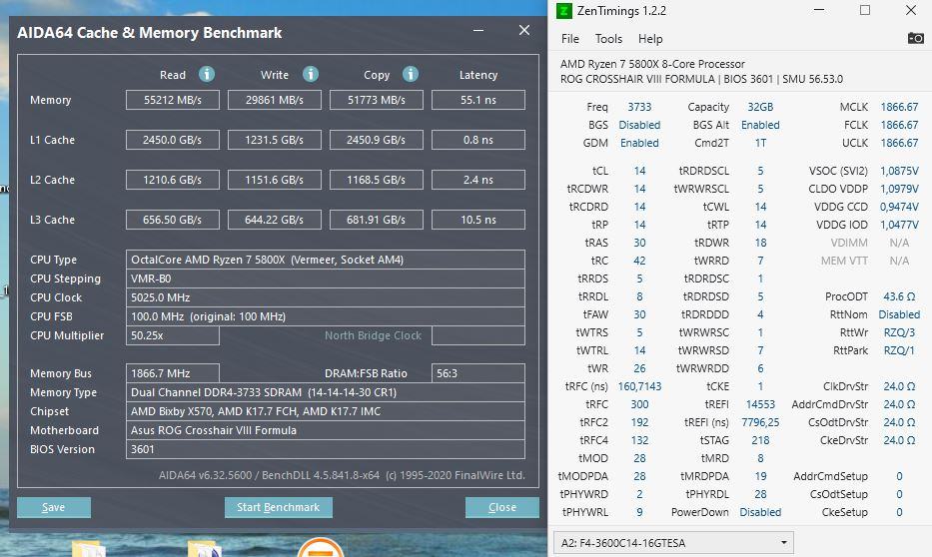This screenshot has height=557, width=932.
Task: Click the BGS value Disabled
Action: 639,125
